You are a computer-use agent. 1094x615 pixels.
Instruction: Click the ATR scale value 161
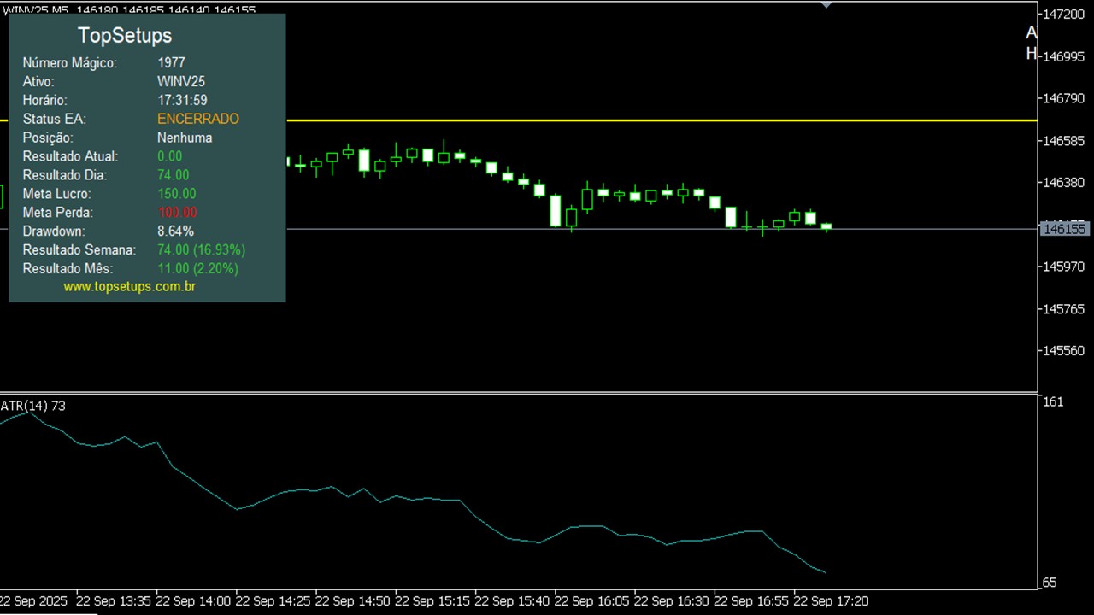point(1054,401)
